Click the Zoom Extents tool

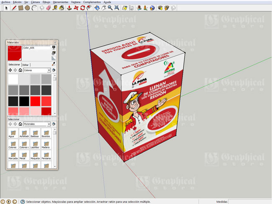[x=117, y=8]
